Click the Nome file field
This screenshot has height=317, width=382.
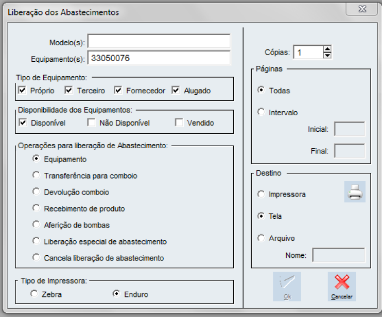click(x=339, y=255)
